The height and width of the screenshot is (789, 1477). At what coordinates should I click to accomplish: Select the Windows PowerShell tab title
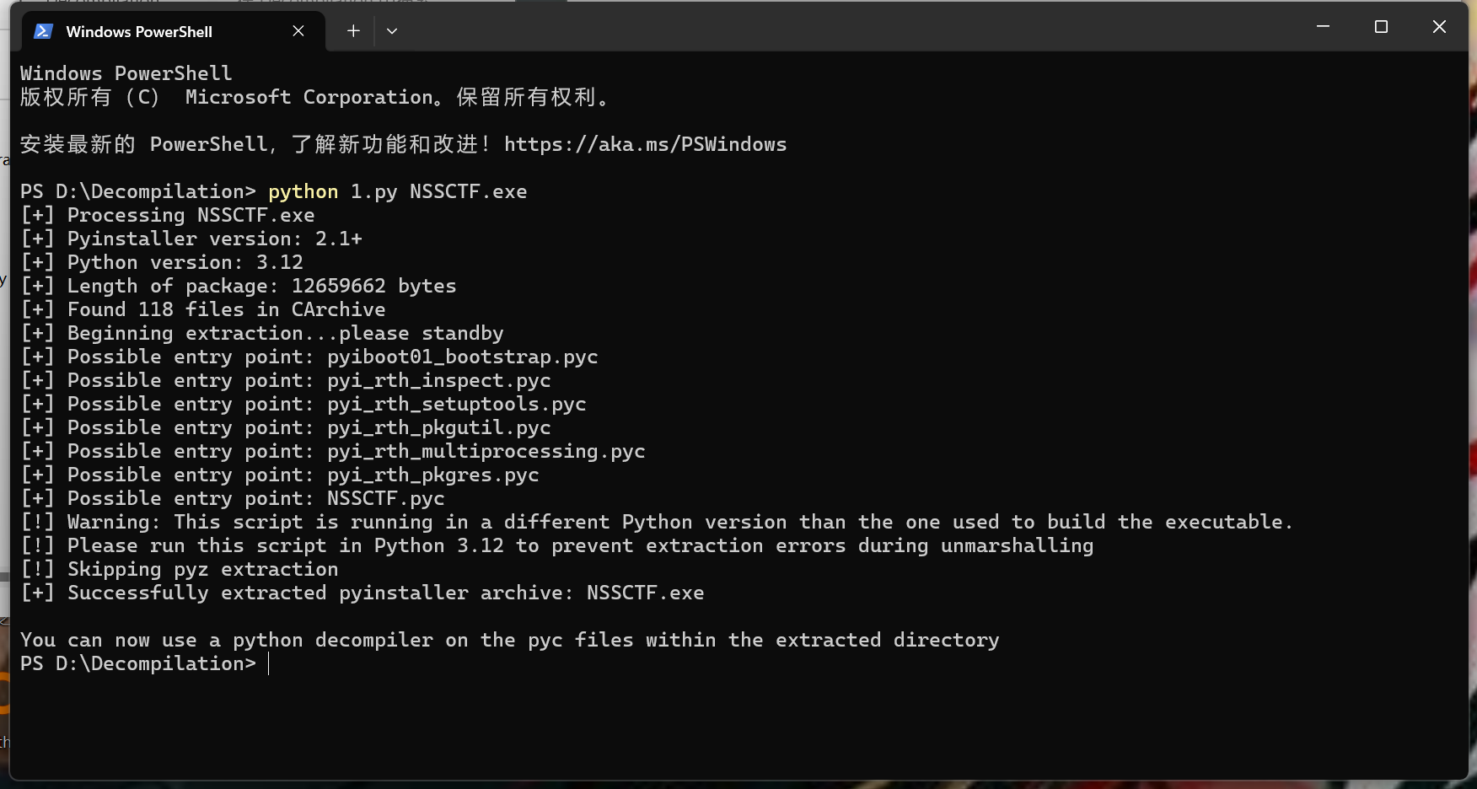[x=139, y=32]
